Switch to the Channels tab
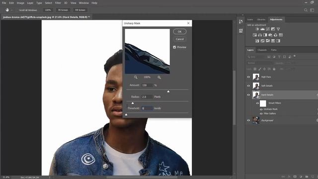Viewport: 318px width, 179px height. (262, 50)
